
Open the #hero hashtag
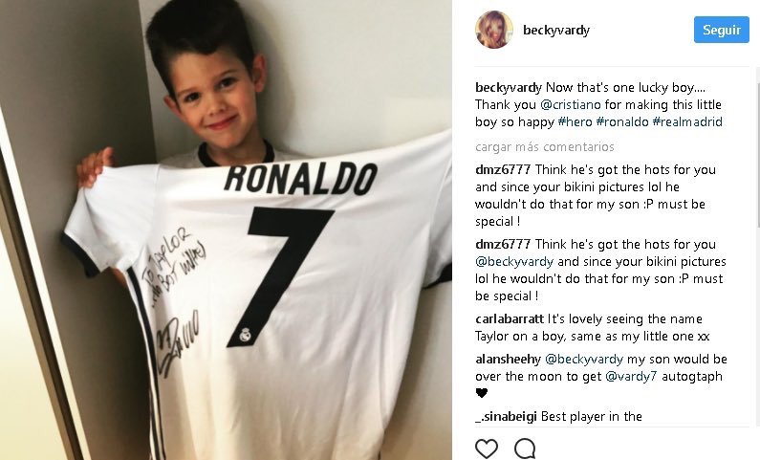(575, 121)
